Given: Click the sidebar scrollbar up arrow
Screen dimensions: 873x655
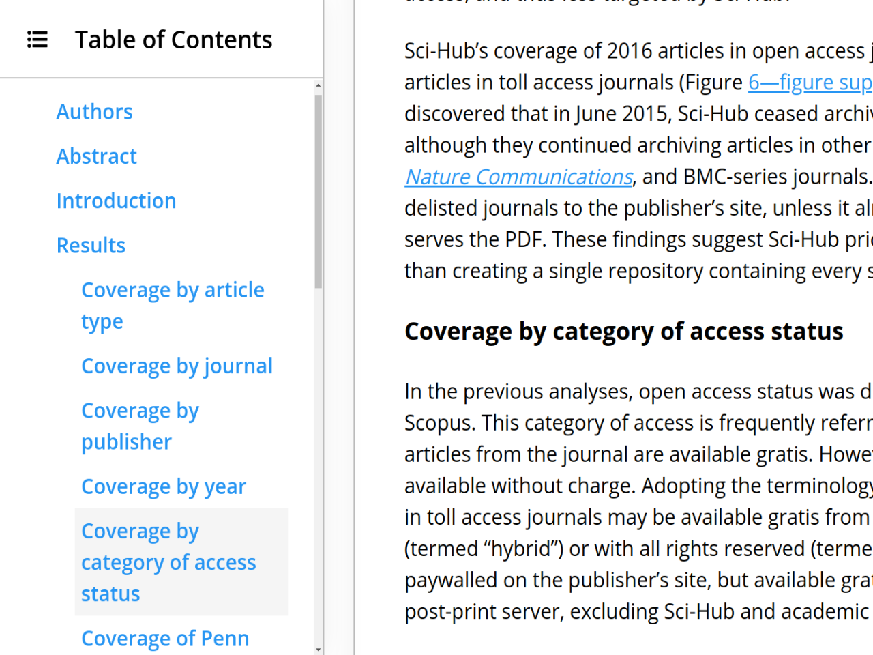Looking at the screenshot, I should (x=319, y=86).
